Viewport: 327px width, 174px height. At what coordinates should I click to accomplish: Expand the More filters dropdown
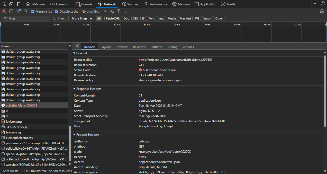pyautogui.click(x=82, y=18)
